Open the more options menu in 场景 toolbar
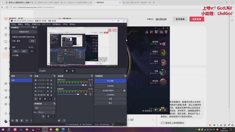The image size is (235, 132). pos(31,121)
